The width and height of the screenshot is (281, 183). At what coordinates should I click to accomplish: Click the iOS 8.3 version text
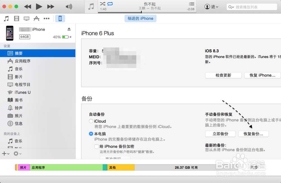[x=212, y=51]
